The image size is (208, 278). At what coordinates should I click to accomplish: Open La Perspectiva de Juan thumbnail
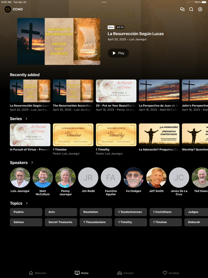click(x=159, y=91)
